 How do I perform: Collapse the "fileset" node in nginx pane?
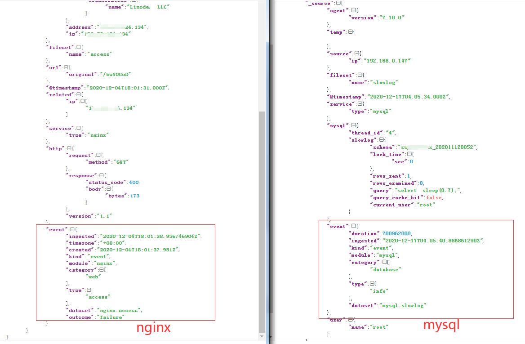pyautogui.click(x=79, y=47)
